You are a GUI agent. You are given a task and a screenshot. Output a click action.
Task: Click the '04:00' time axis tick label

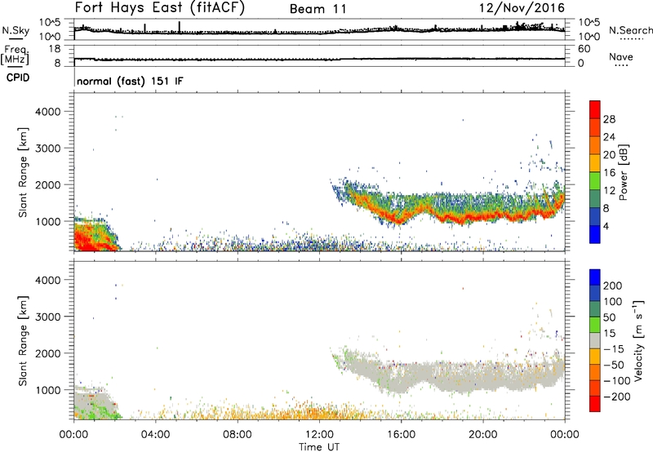[156, 435]
